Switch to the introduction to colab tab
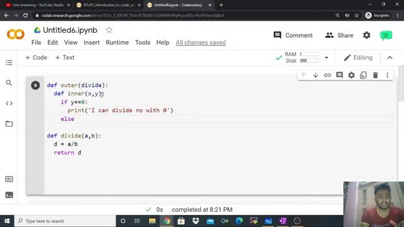This screenshot has width=404, height=227. 109,5
